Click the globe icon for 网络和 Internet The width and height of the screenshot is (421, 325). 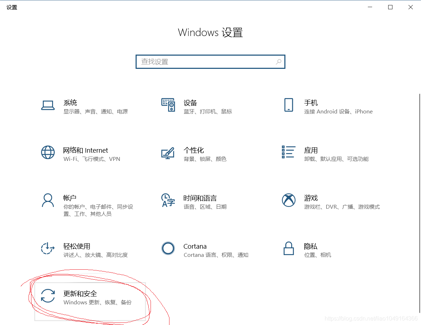(x=48, y=152)
